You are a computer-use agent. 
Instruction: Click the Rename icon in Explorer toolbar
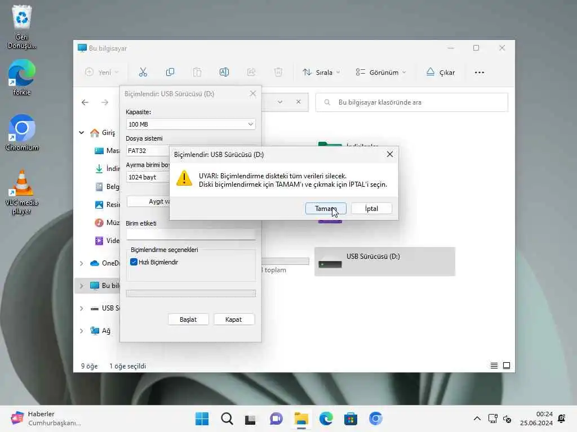pos(224,73)
